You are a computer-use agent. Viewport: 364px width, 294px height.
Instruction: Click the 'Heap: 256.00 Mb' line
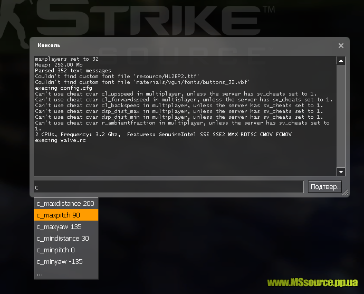click(59, 65)
